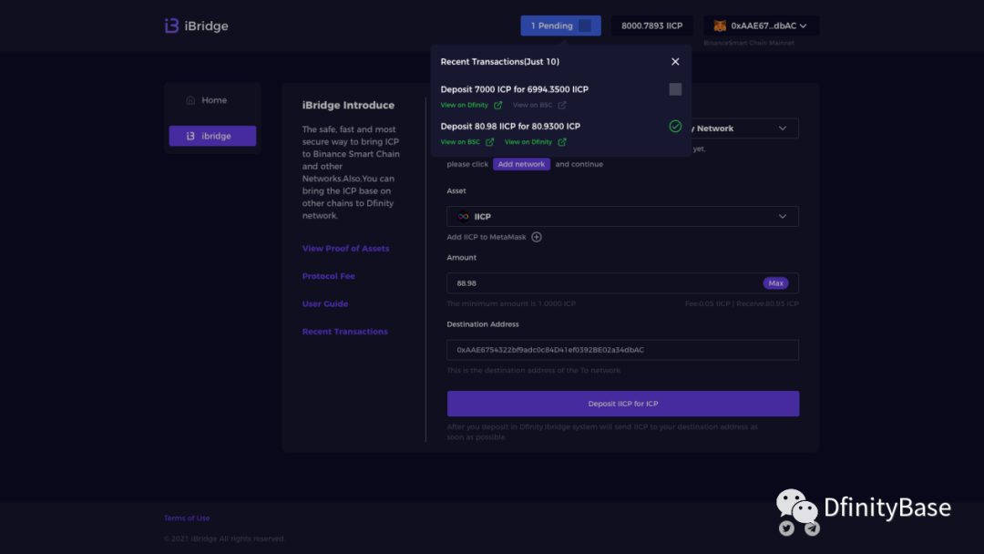This screenshot has width=984, height=554.
Task: Click the 'Deposit 7000 ICP for 6994.3500 IICP' text
Action: (x=515, y=89)
